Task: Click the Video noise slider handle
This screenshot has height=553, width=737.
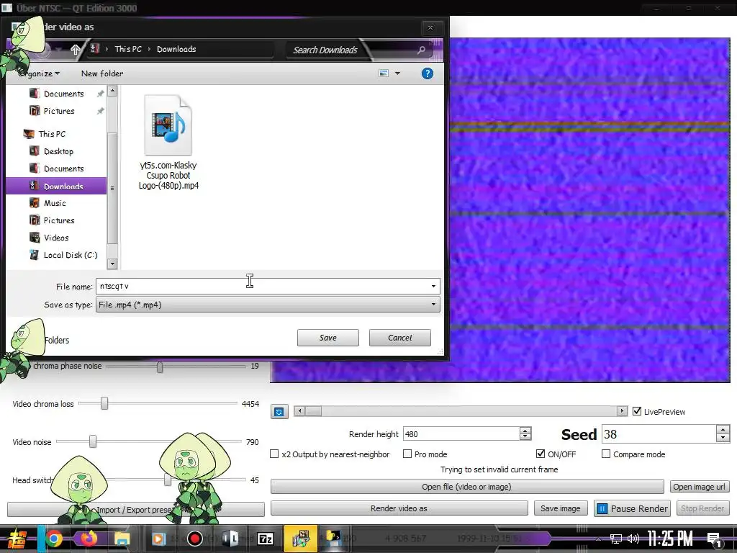Action: pyautogui.click(x=93, y=441)
